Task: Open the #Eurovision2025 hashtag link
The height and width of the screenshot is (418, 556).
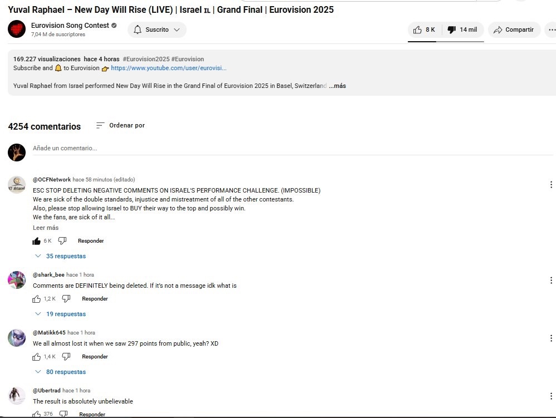Action: pos(146,59)
